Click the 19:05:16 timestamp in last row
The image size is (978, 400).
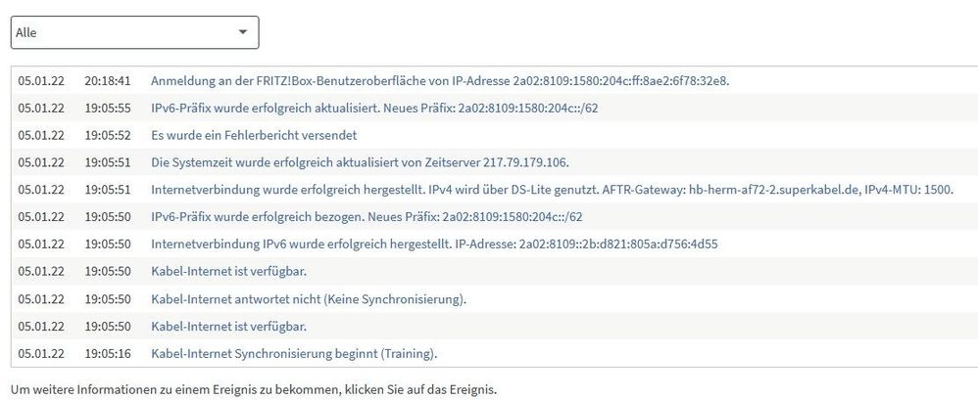[108, 353]
